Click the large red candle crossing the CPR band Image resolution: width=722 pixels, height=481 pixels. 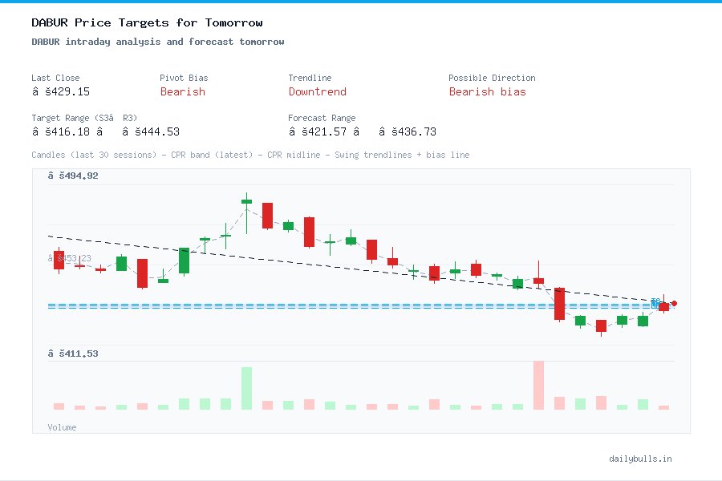(x=559, y=304)
